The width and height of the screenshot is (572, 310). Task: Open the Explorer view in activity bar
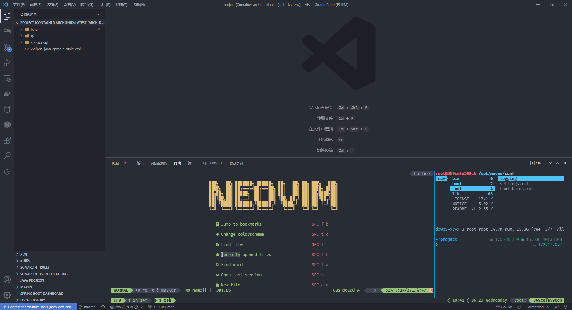pyautogui.click(x=7, y=16)
